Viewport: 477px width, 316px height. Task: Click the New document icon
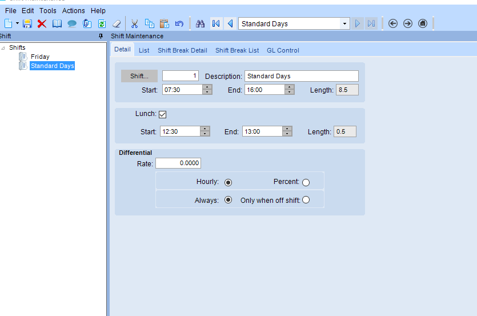pyautogui.click(x=8, y=23)
